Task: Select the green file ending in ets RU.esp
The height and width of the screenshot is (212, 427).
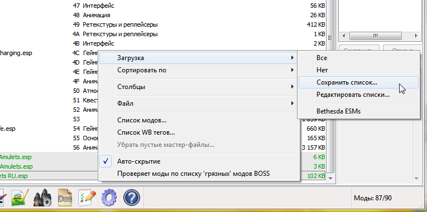Action: (x=13, y=176)
